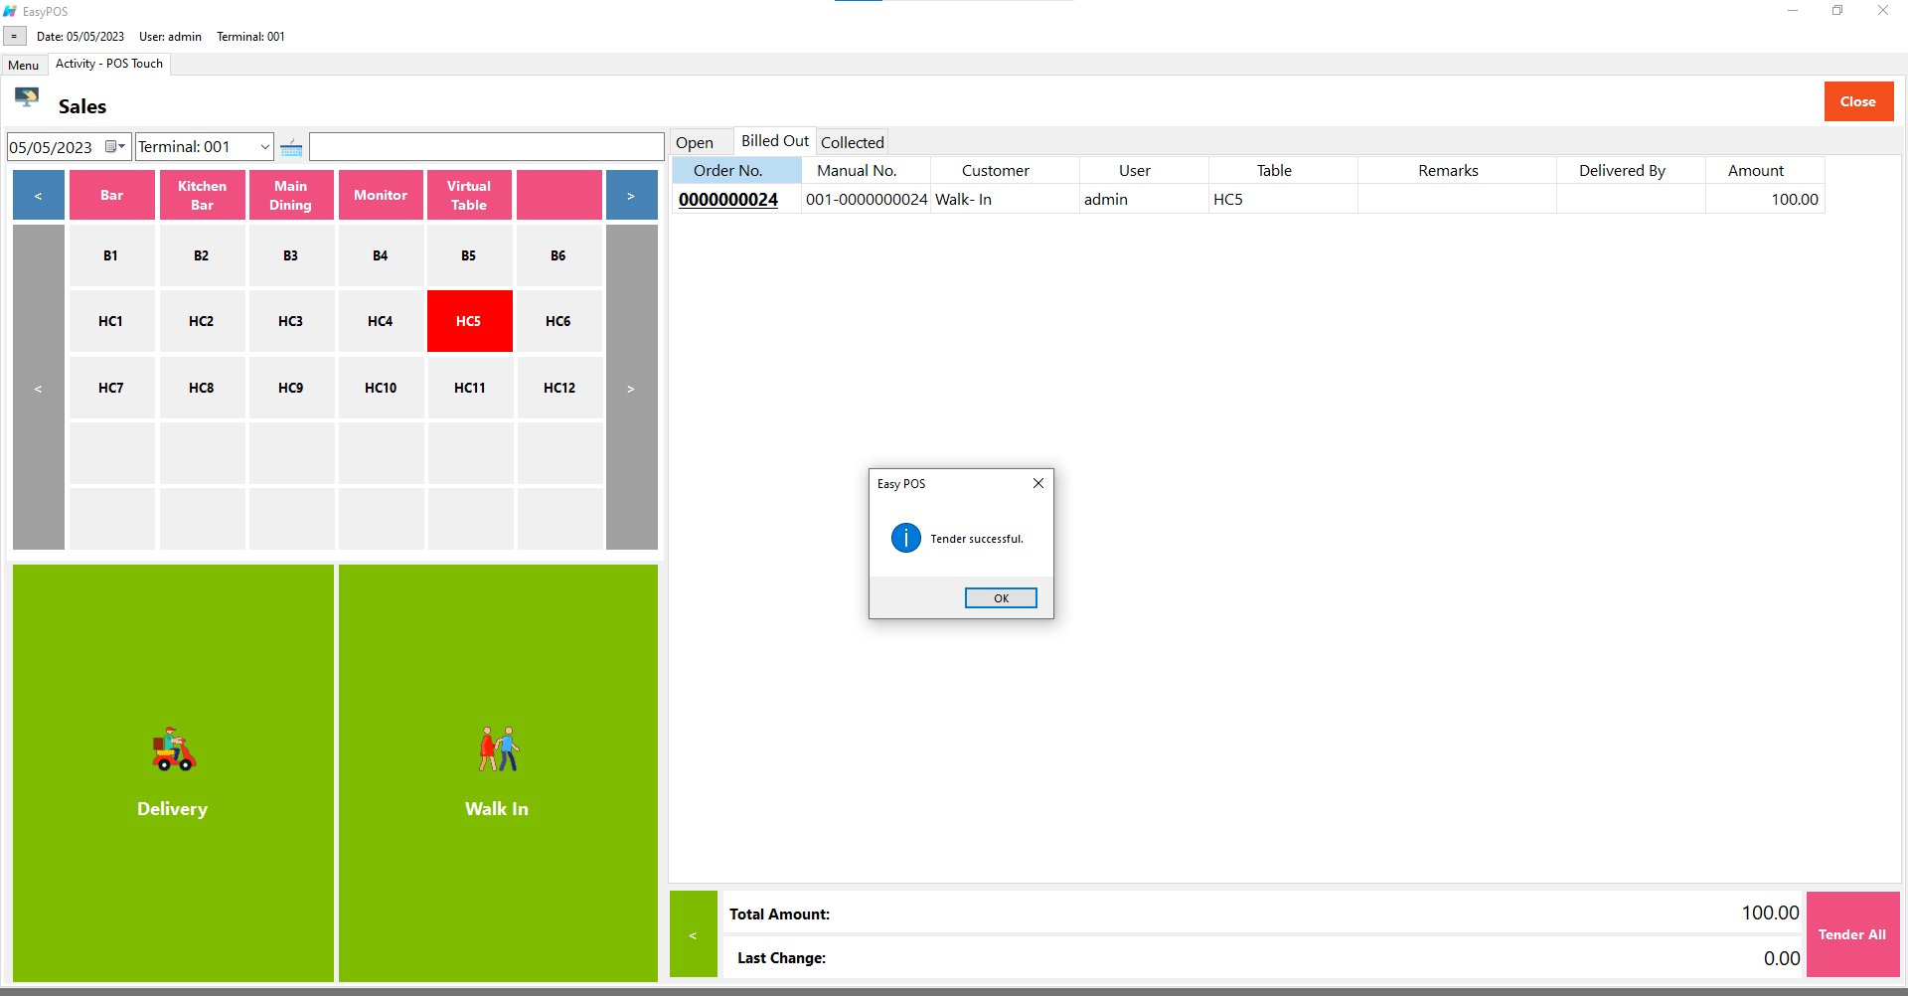1908x996 pixels.
Task: Select table B3
Action: 291,255
